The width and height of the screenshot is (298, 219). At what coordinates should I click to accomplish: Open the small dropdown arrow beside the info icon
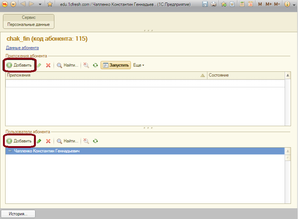coord(294,5)
